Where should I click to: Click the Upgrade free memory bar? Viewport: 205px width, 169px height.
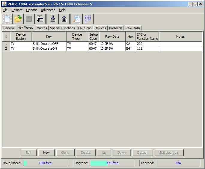[112, 163]
